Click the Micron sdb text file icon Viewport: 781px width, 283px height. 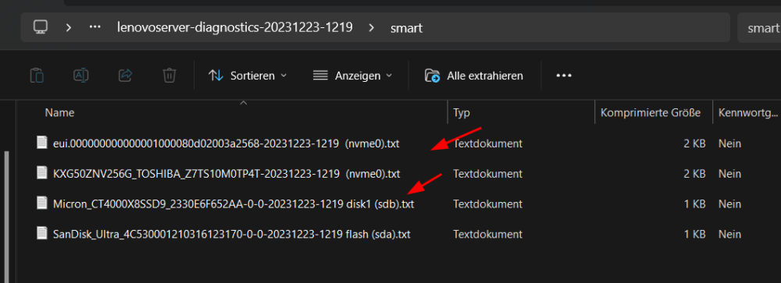pyautogui.click(x=43, y=203)
